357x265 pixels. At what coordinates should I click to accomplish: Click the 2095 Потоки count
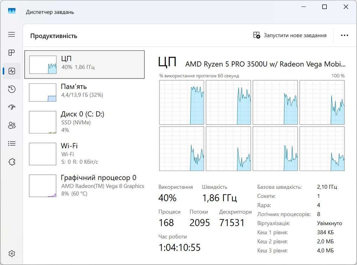tap(200, 223)
